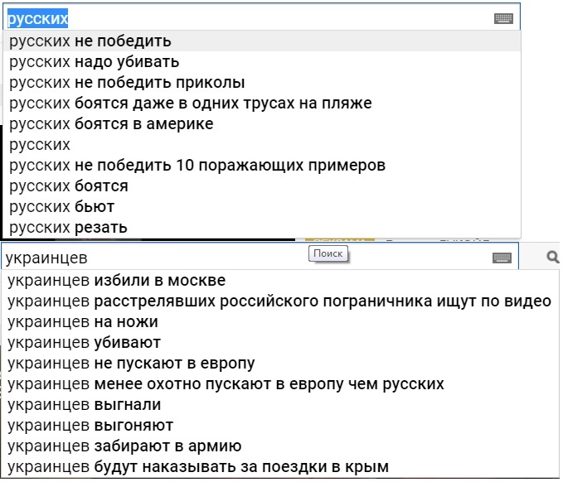The height and width of the screenshot is (482, 563).
Task: Click the magnifying glass search icon
Action: click(552, 257)
